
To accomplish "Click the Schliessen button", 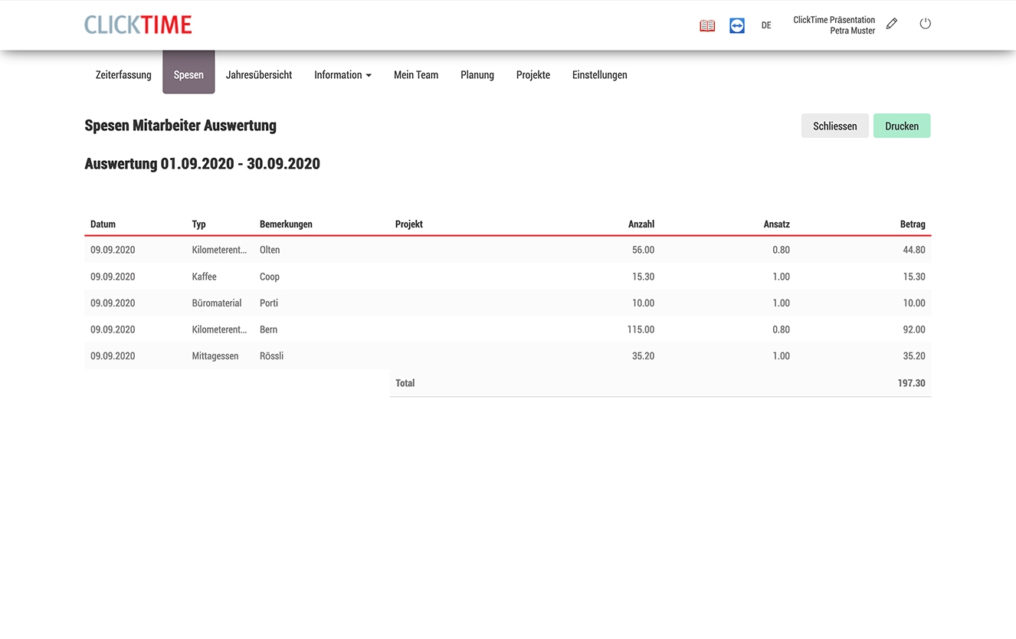I will pos(835,126).
